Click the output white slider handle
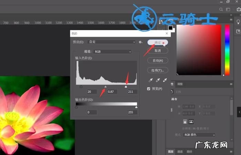The height and width of the screenshot is (155, 241). pyautogui.click(x=136, y=107)
